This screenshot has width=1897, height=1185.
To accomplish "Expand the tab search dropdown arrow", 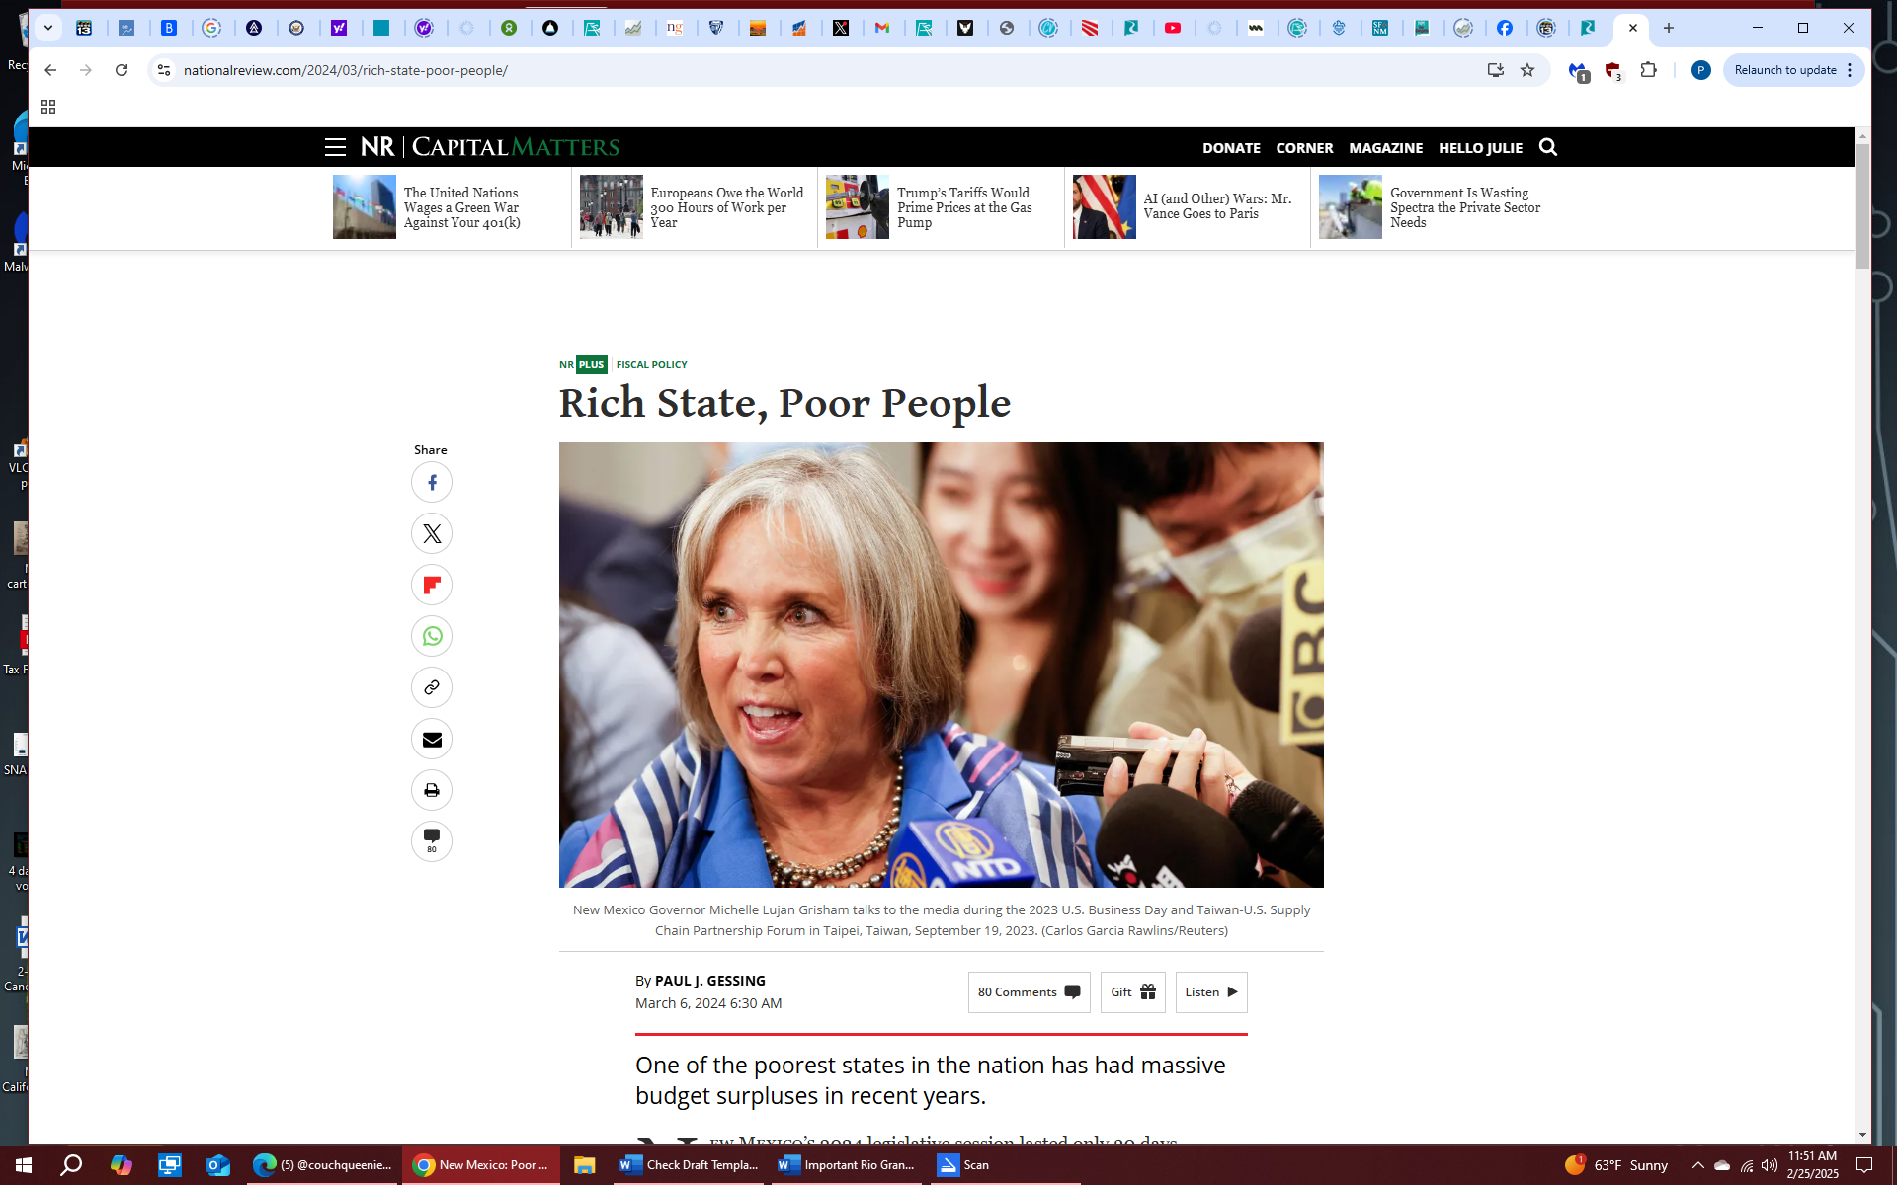I will click(x=47, y=28).
